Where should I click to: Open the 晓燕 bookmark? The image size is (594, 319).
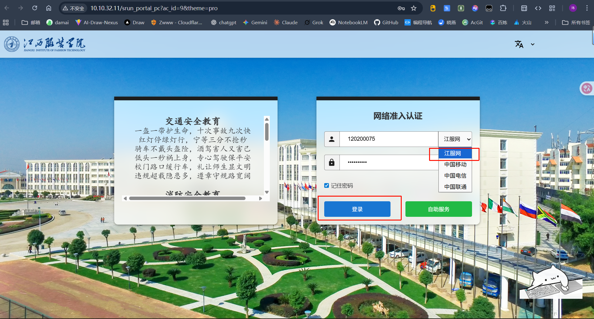tap(447, 22)
